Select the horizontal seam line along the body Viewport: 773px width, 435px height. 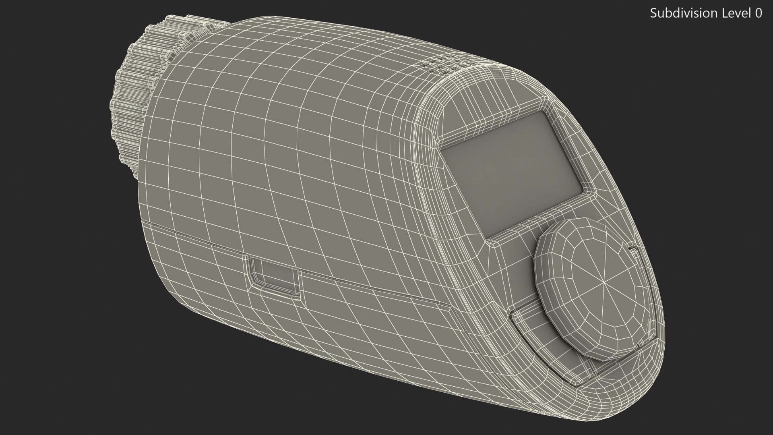tap(193, 238)
